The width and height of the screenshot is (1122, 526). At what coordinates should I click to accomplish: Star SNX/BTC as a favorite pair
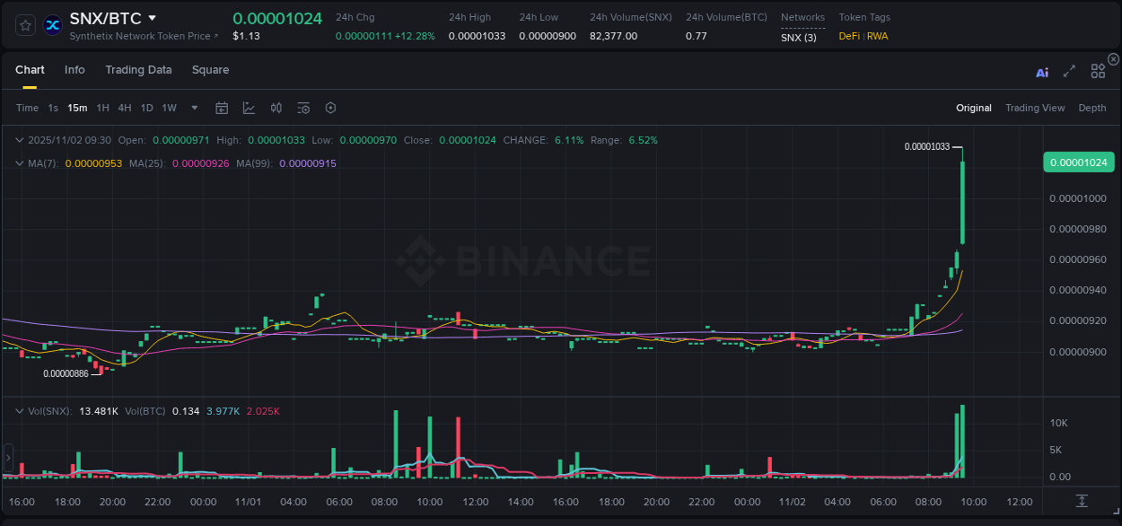(24, 24)
